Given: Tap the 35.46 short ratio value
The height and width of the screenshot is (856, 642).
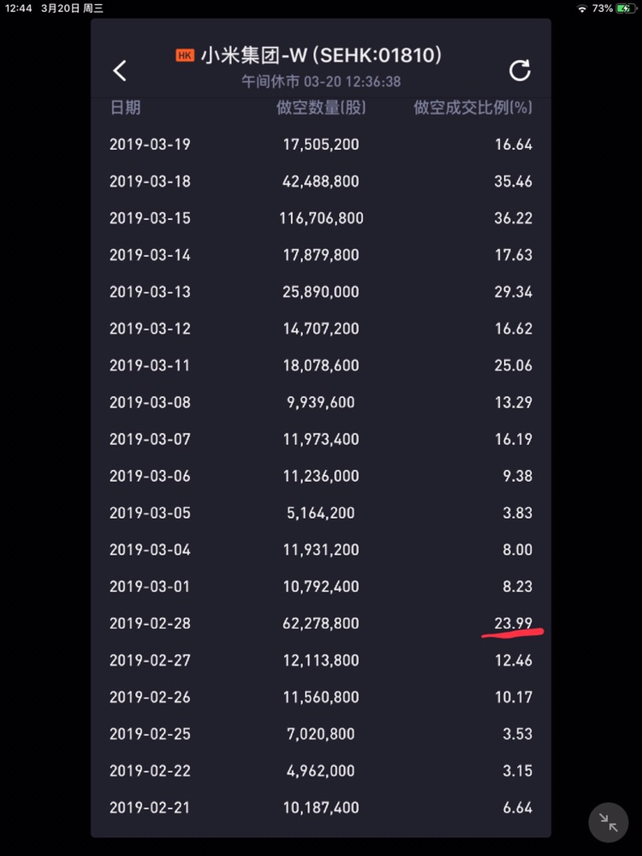Looking at the screenshot, I should pos(513,181).
